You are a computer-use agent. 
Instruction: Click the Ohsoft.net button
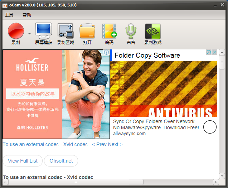[61, 161]
